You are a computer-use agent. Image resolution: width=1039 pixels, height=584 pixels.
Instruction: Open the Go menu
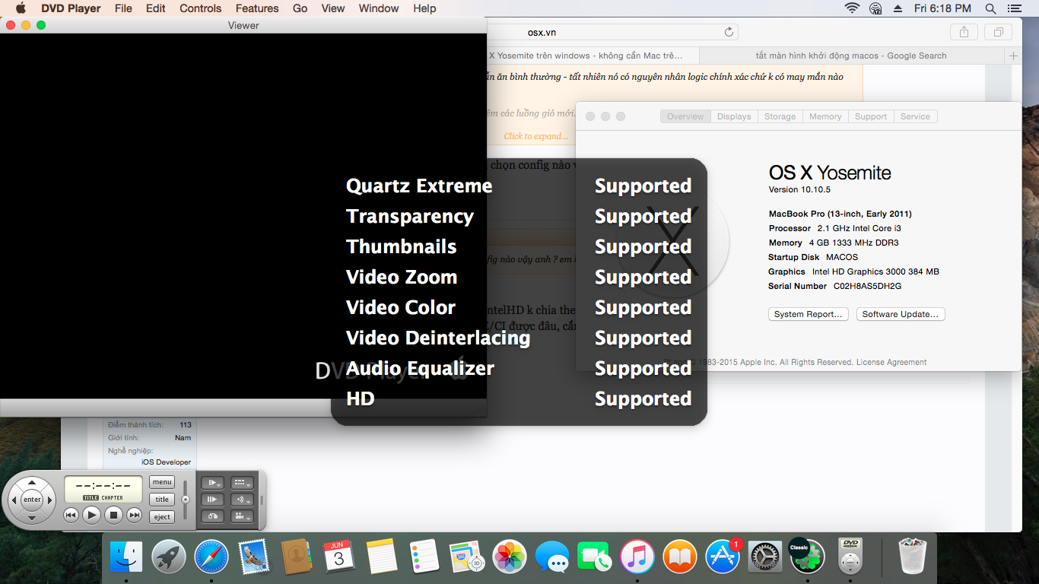300,8
